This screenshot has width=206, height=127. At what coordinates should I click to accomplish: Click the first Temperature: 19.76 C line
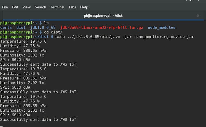tap(23, 41)
